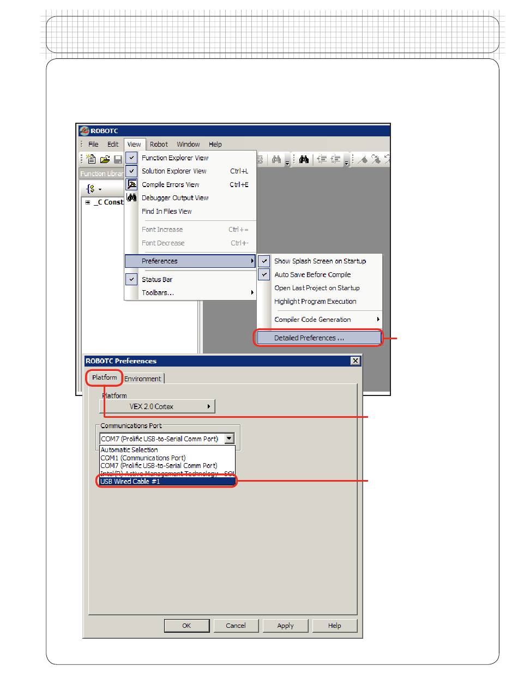Open the Help menu in menu bar
This screenshot has width=518, height=684.
point(215,145)
